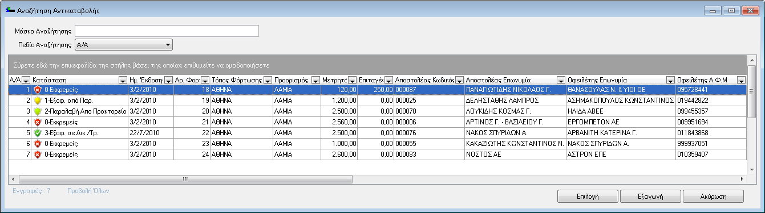Click the sender code cell 000076
This screenshot has height=213, width=765.
pyautogui.click(x=430, y=133)
